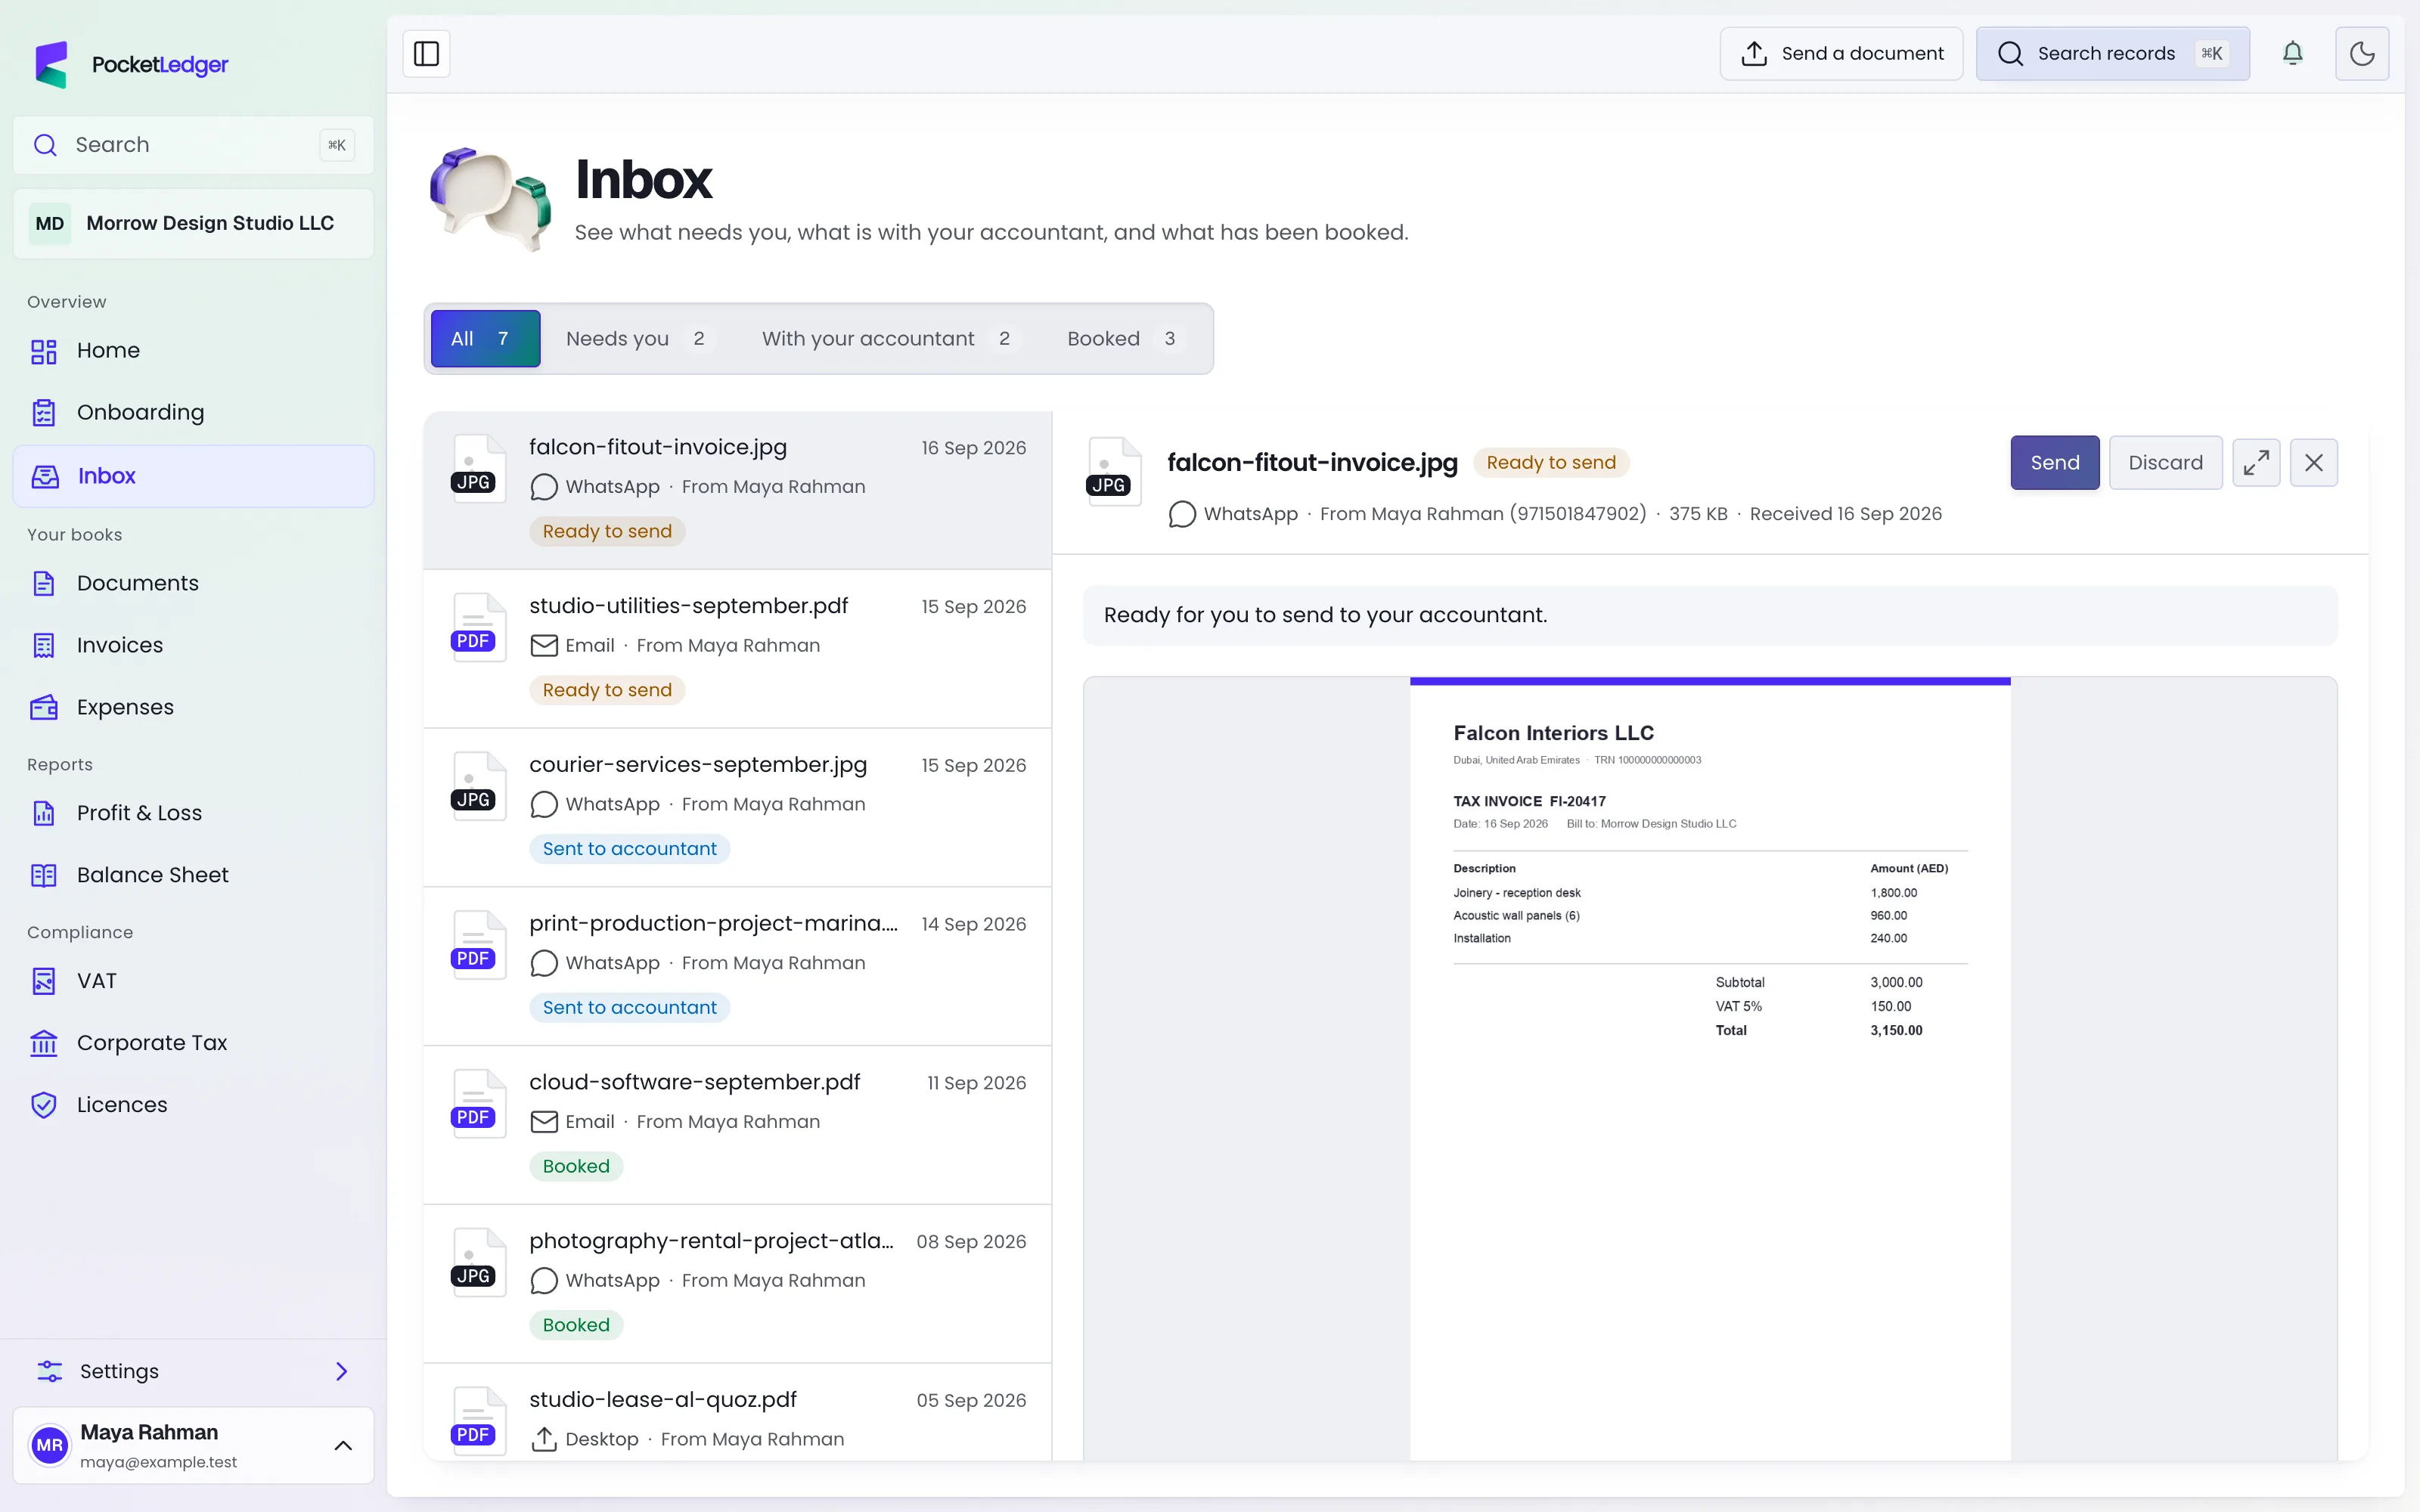Image resolution: width=2420 pixels, height=1512 pixels.
Task: Expand Settings with the chevron arrow
Action: point(342,1371)
